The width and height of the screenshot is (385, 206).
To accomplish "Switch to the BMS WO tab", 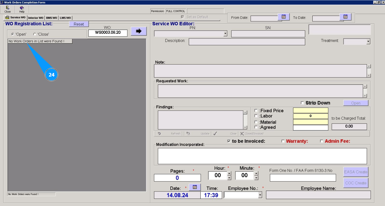I will [x=52, y=18].
